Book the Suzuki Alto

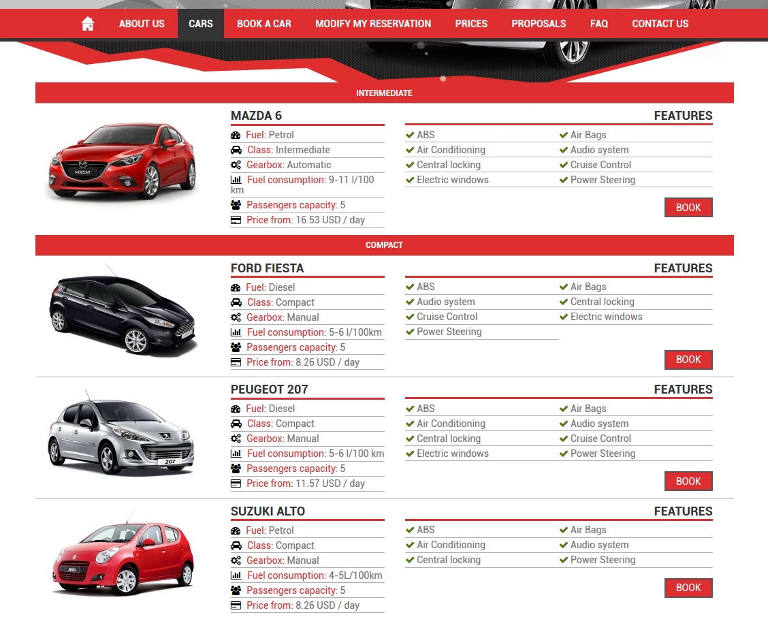pyautogui.click(x=688, y=588)
